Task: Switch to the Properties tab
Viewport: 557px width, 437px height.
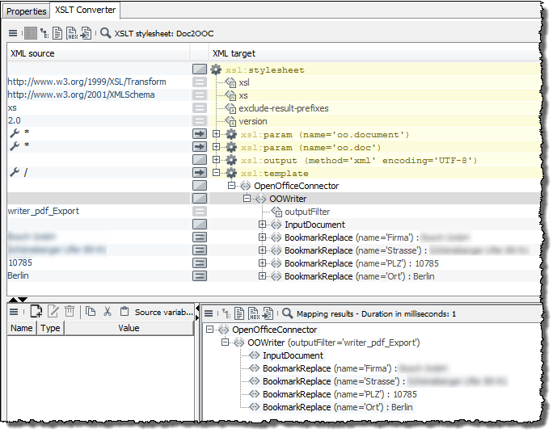Action: tap(27, 11)
